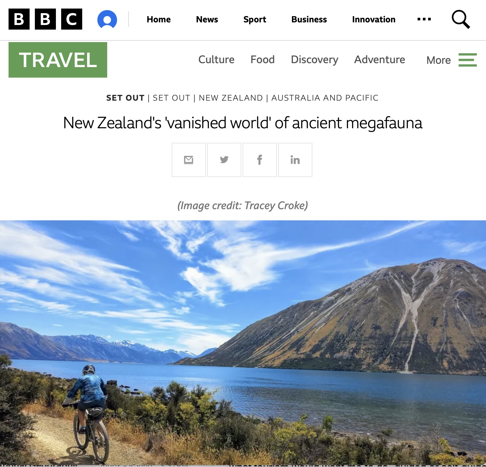Share article on Twitter
The width and height of the screenshot is (486, 467).
224,160
